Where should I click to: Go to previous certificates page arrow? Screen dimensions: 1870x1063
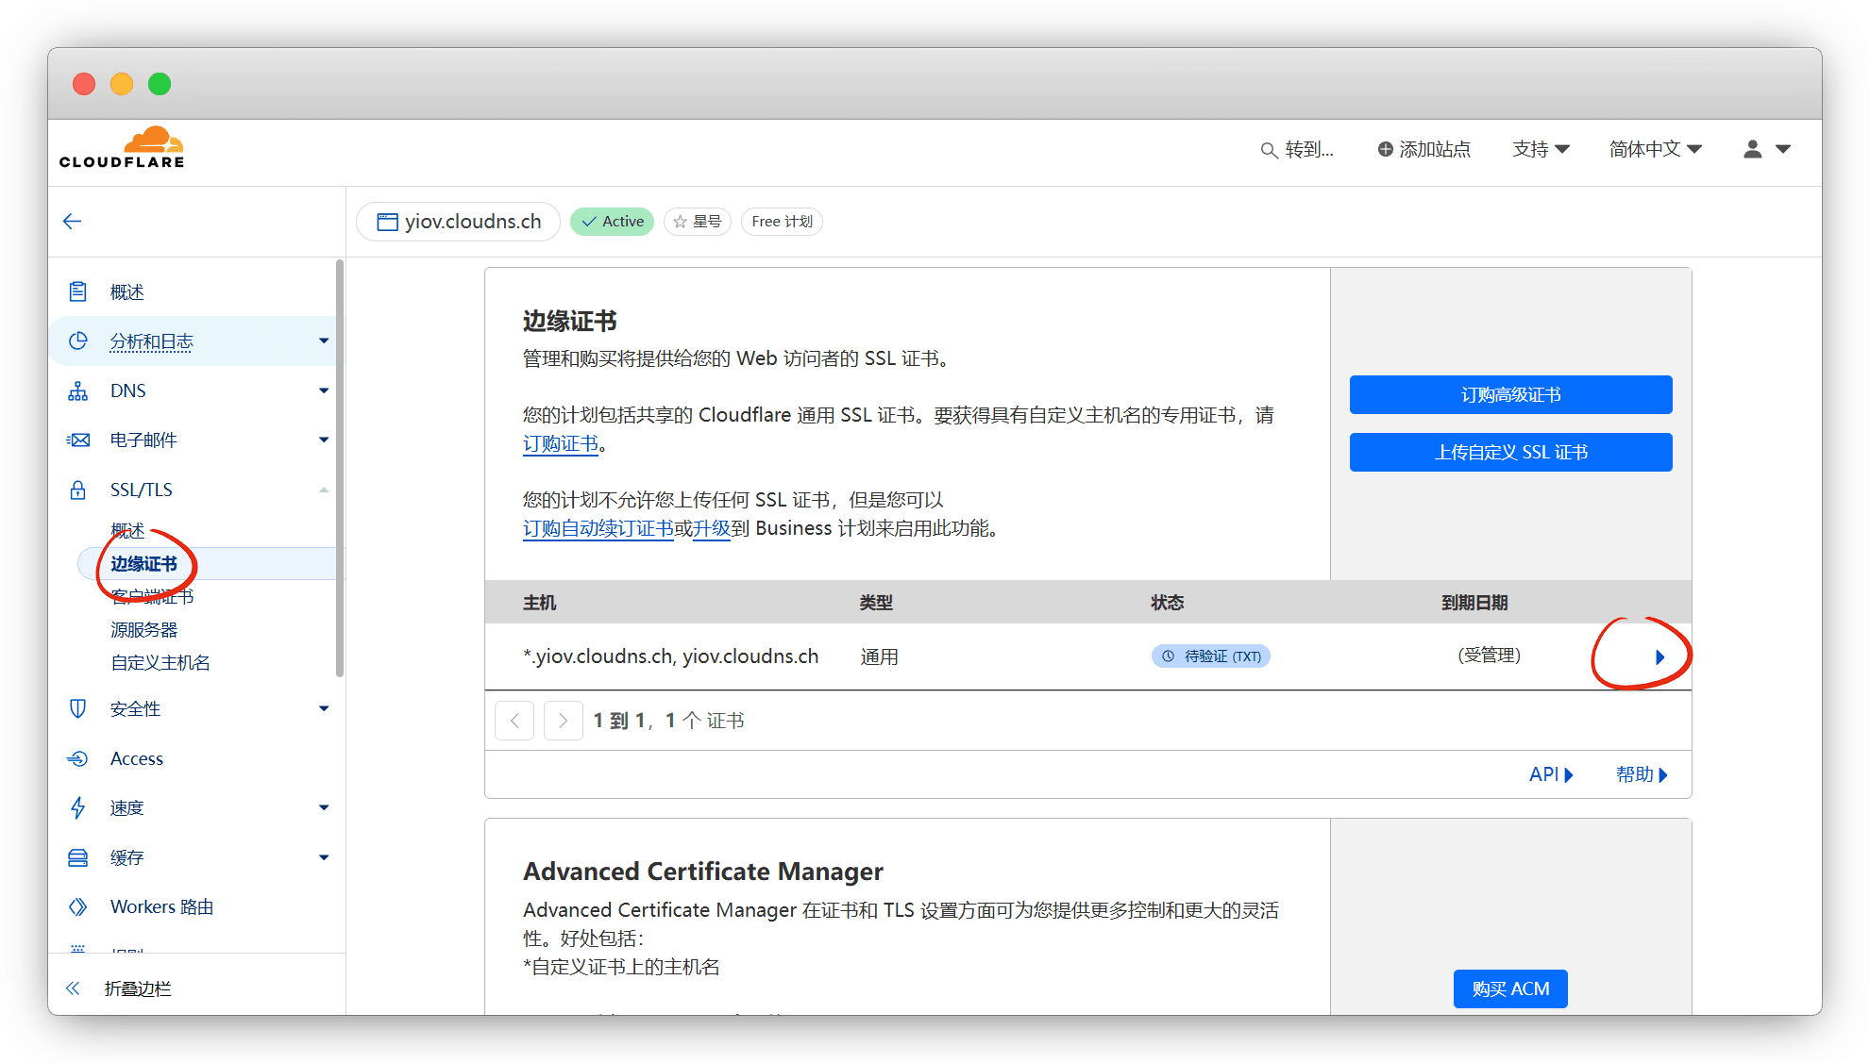coord(514,721)
